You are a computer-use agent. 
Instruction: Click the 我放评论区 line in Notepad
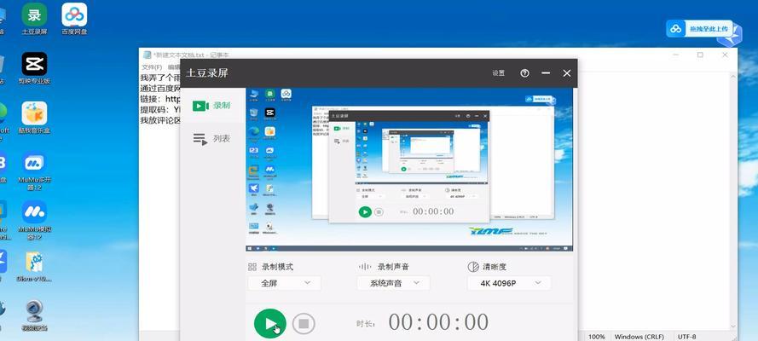coord(160,120)
